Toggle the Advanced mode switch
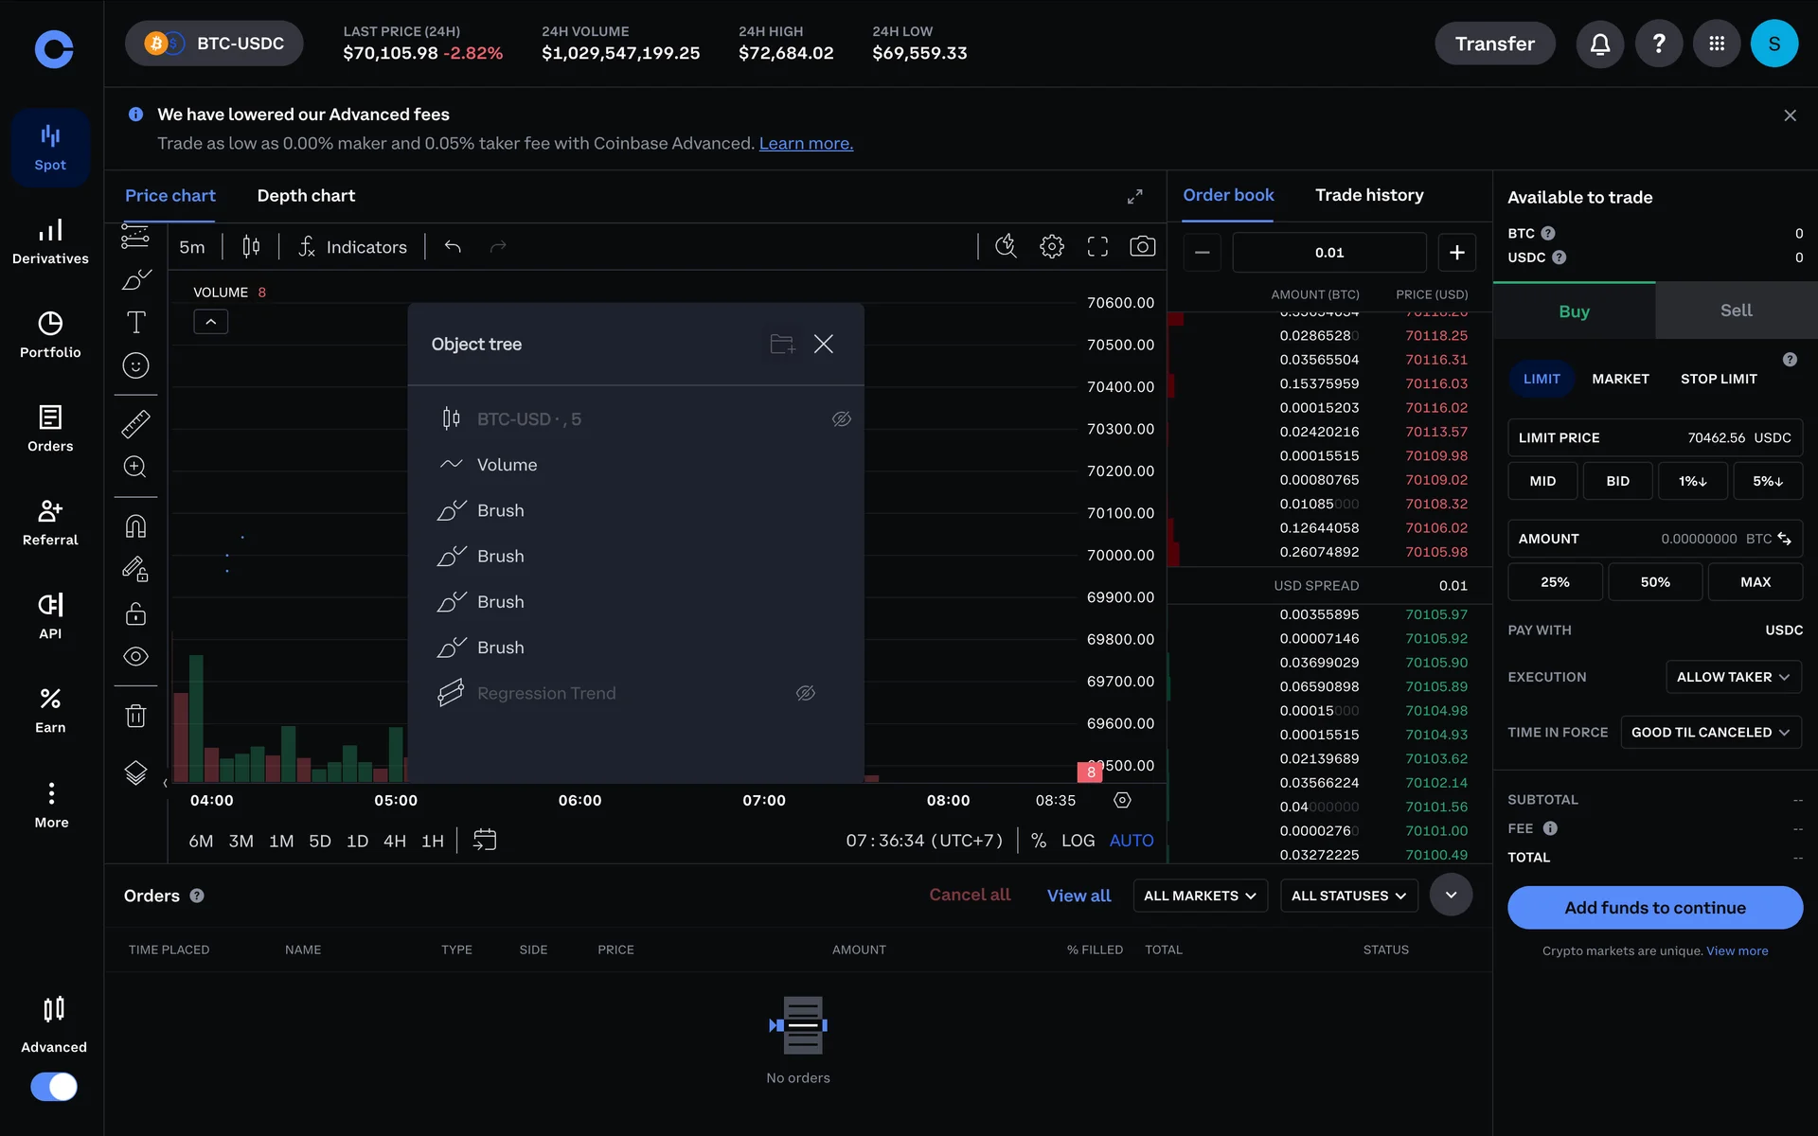 (54, 1086)
